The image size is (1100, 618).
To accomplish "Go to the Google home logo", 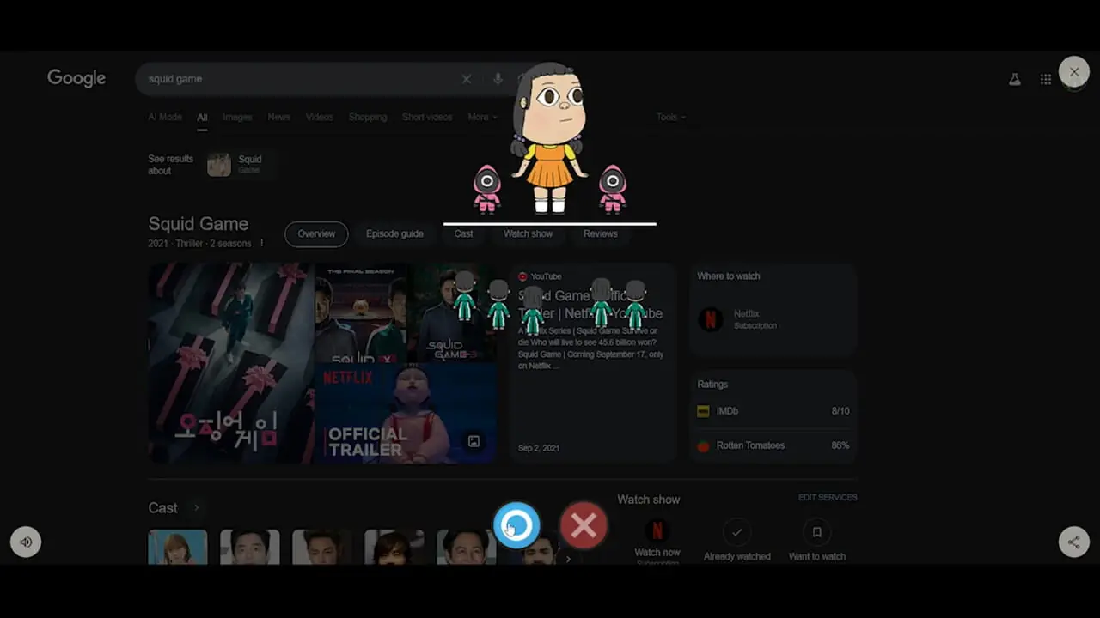I will tap(76, 78).
